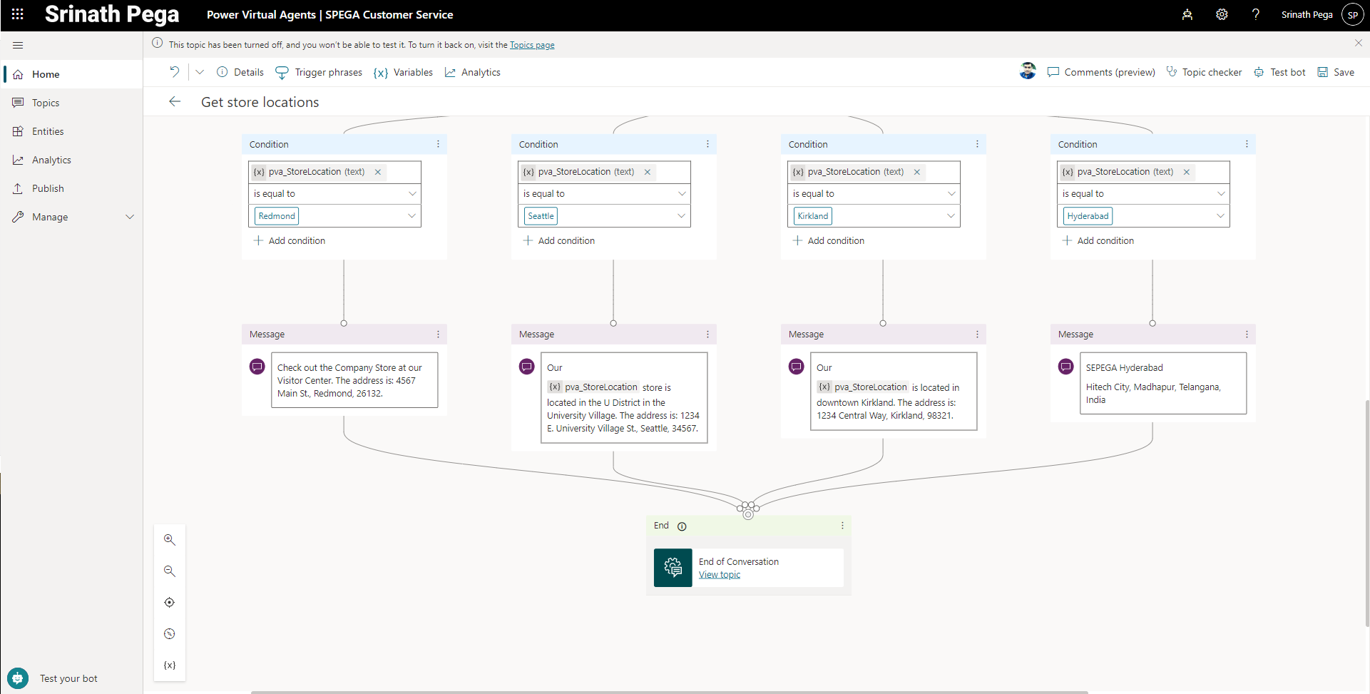1370x694 pixels.
Task: Collapse the hamburger navigation menu
Action: tap(18, 45)
